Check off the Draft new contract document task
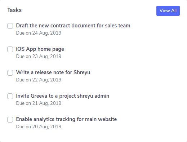The width and height of the screenshot is (187, 142). click(10, 26)
